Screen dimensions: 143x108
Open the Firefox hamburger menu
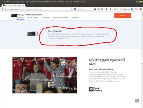coord(141,9)
